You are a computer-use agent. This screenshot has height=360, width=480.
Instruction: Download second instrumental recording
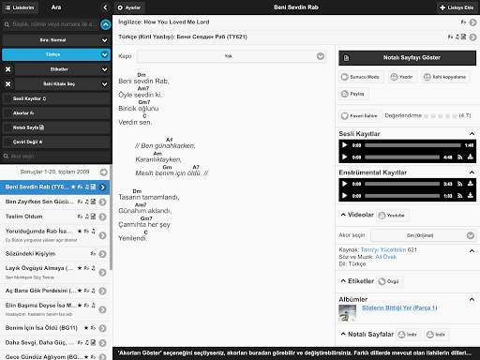470,195
